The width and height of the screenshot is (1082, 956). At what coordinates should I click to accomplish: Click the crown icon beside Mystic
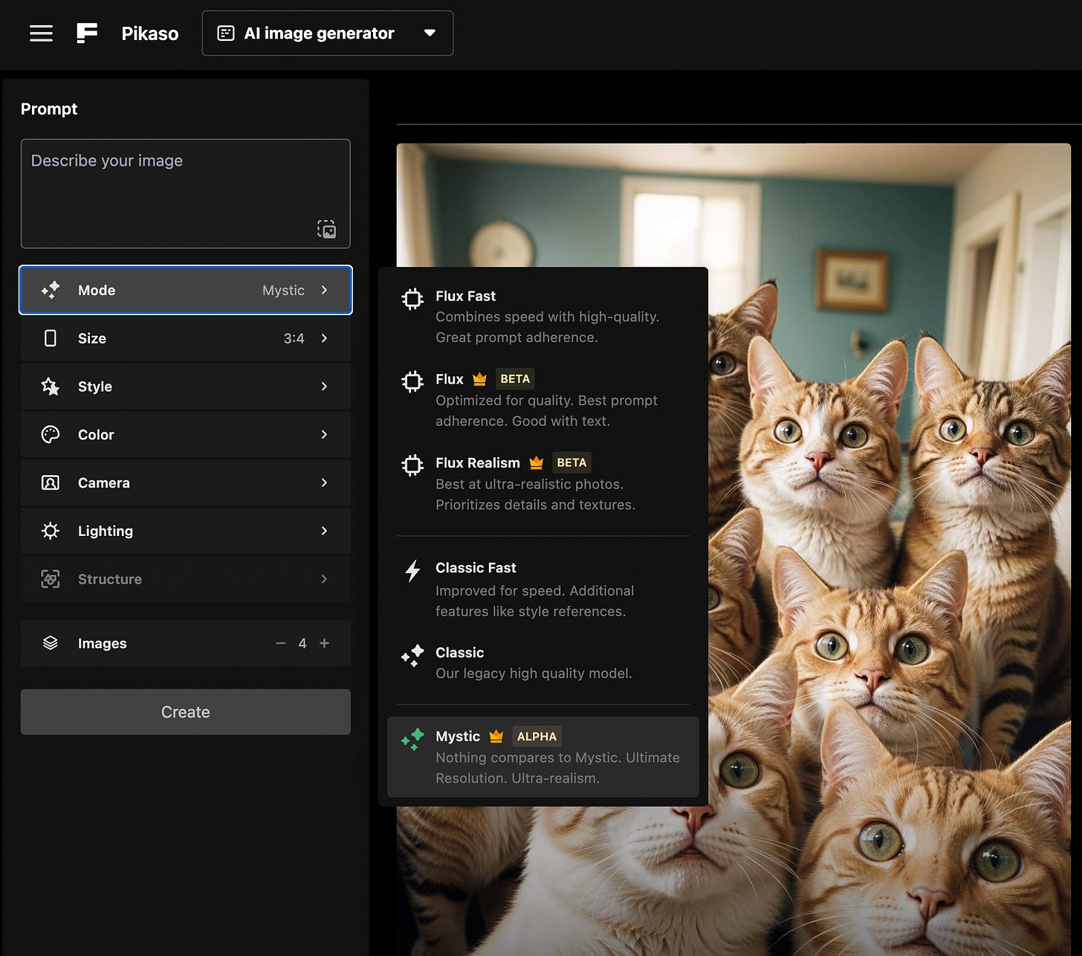tap(496, 737)
